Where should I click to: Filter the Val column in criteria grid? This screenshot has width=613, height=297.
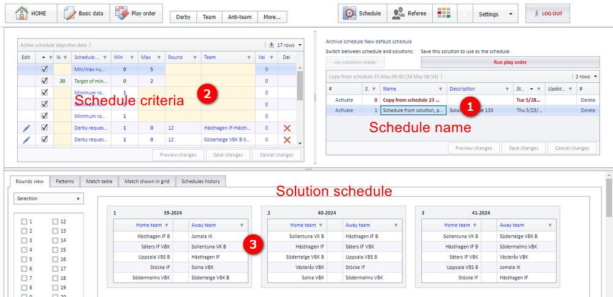[272, 58]
